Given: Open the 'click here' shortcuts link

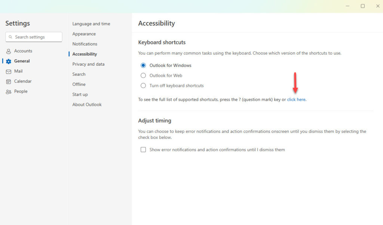Looking at the screenshot, I should pyautogui.click(x=296, y=100).
